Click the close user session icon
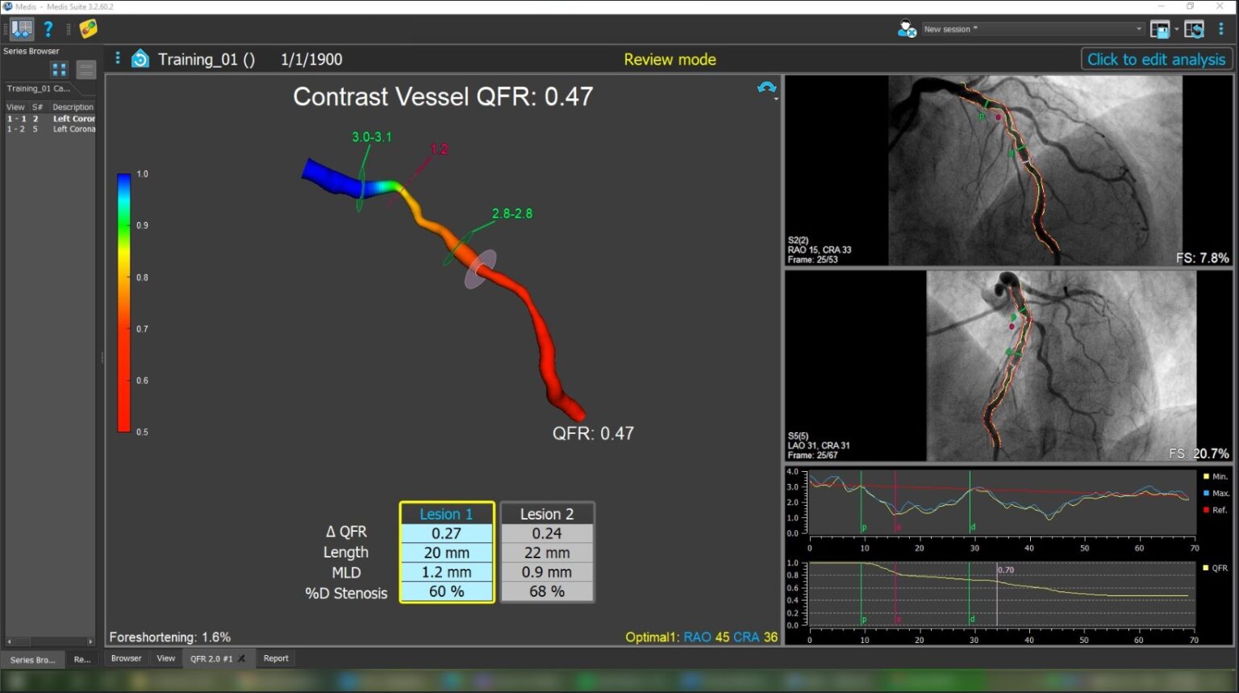1239x693 pixels. tap(907, 29)
